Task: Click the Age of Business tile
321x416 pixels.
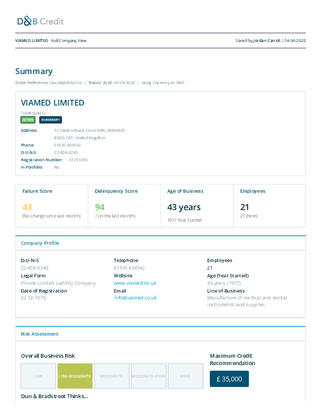Action: click(x=196, y=205)
